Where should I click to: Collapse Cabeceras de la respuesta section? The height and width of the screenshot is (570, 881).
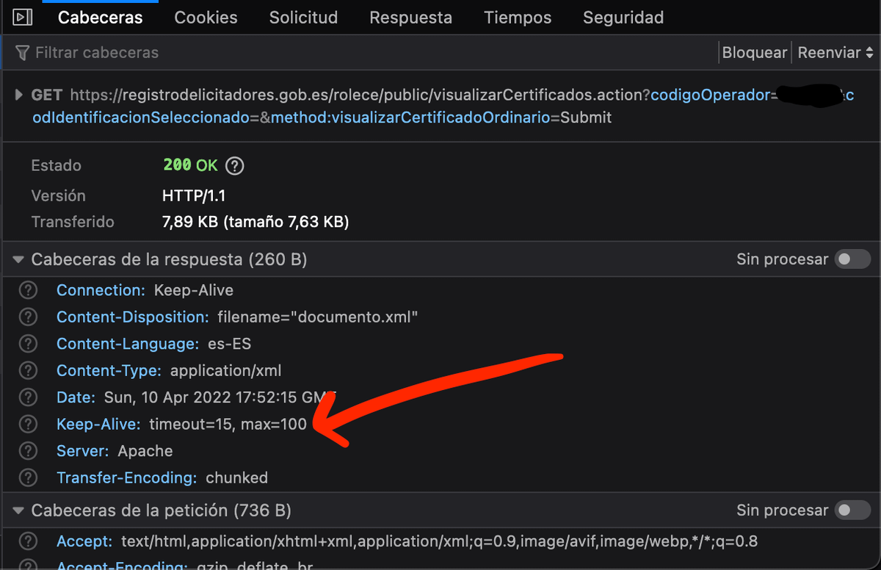[18, 259]
